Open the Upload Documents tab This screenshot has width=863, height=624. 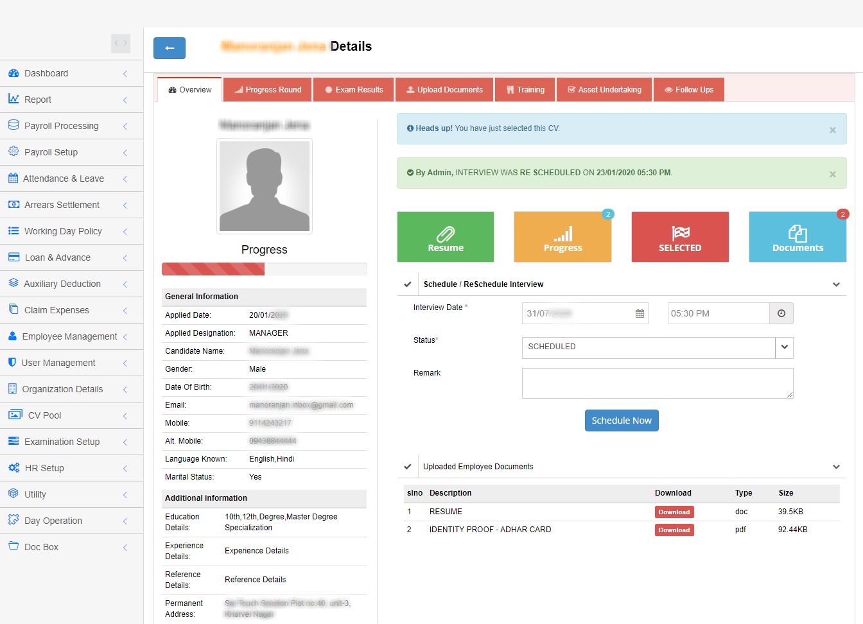(445, 90)
